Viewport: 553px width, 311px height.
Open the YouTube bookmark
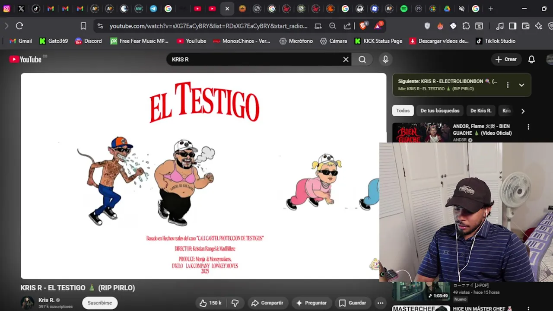[x=191, y=41]
